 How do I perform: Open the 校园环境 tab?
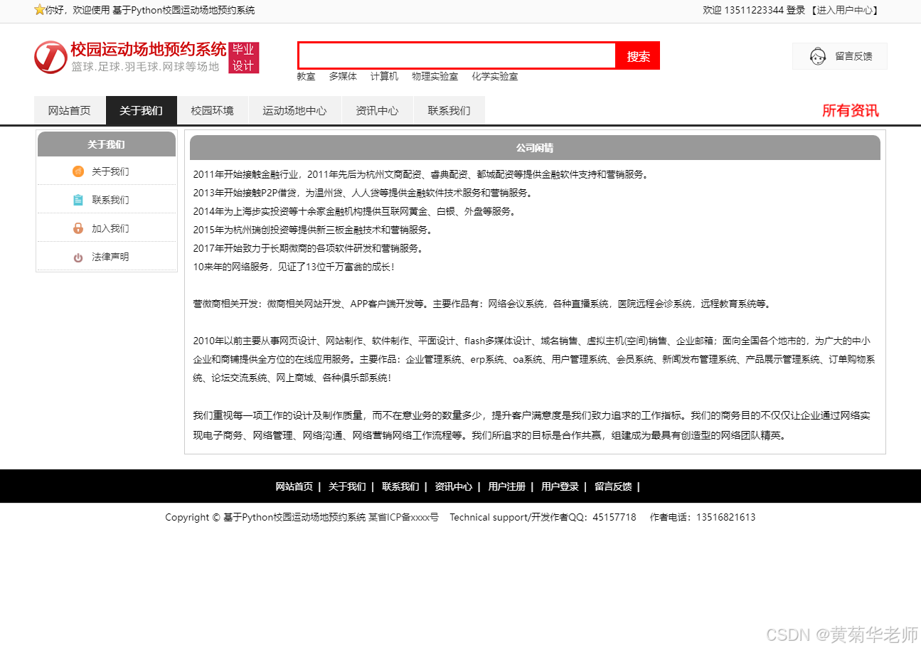pyautogui.click(x=213, y=110)
